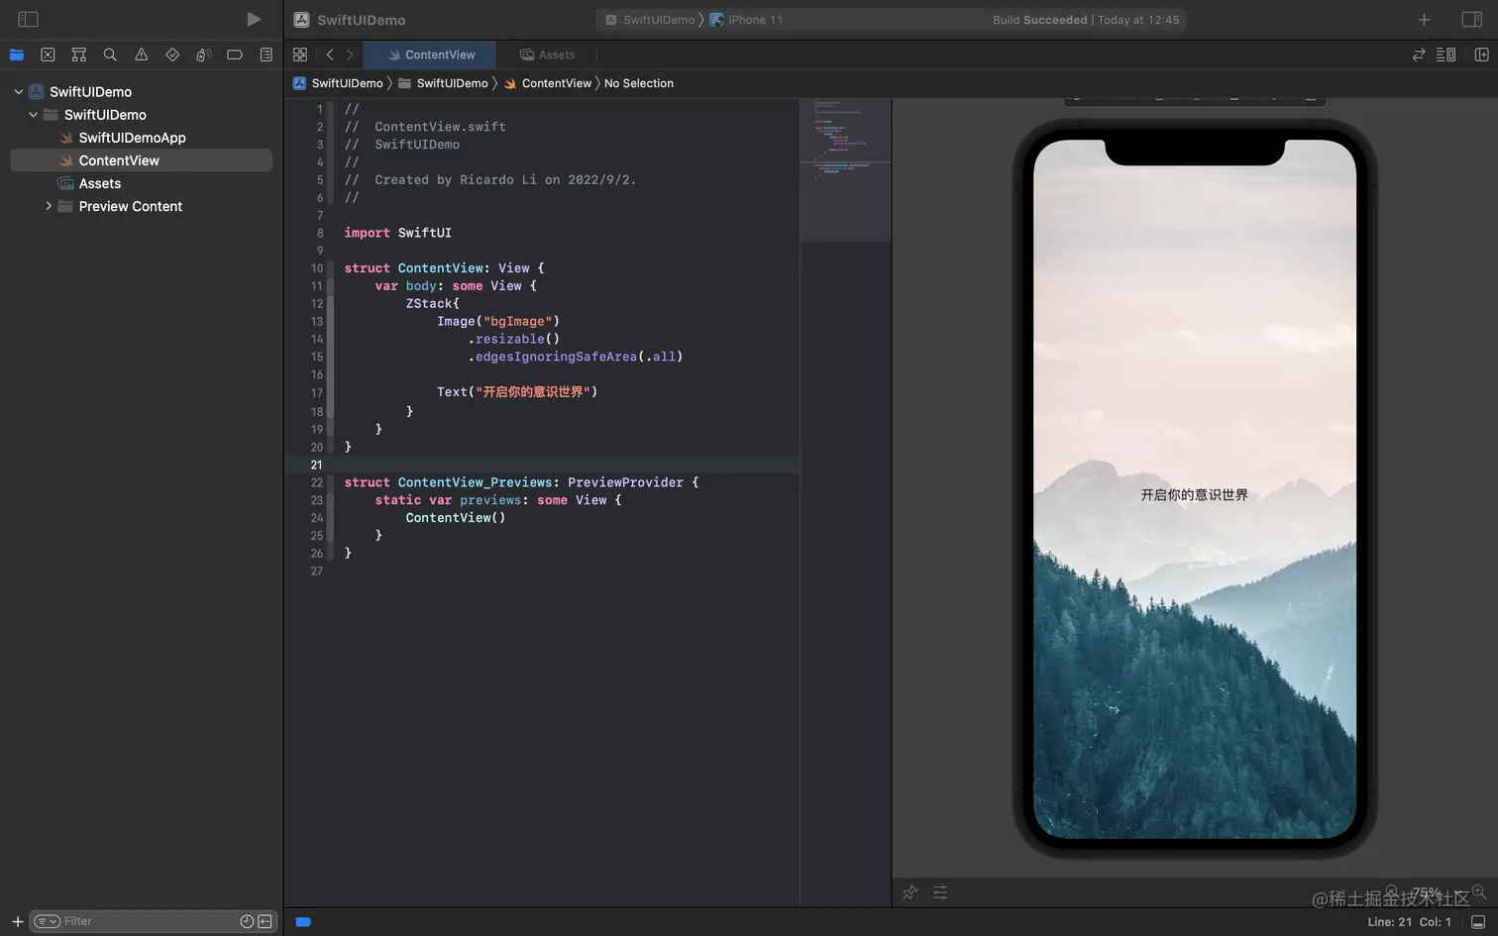1498x936 pixels.
Task: Collapse the SwiftUIDemo project root
Action: point(18,91)
